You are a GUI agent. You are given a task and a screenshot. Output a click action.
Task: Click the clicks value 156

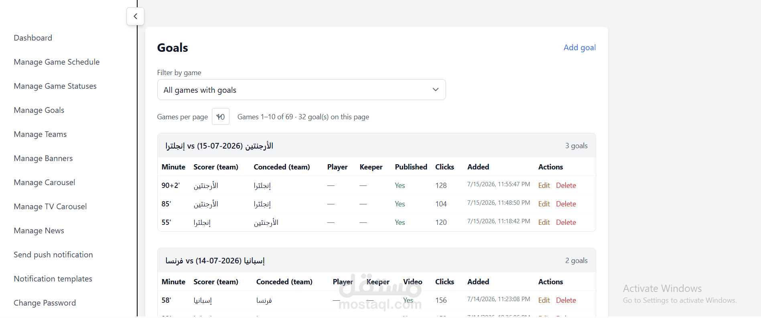click(x=441, y=300)
